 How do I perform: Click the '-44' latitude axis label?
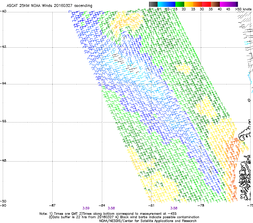(3, 83)
